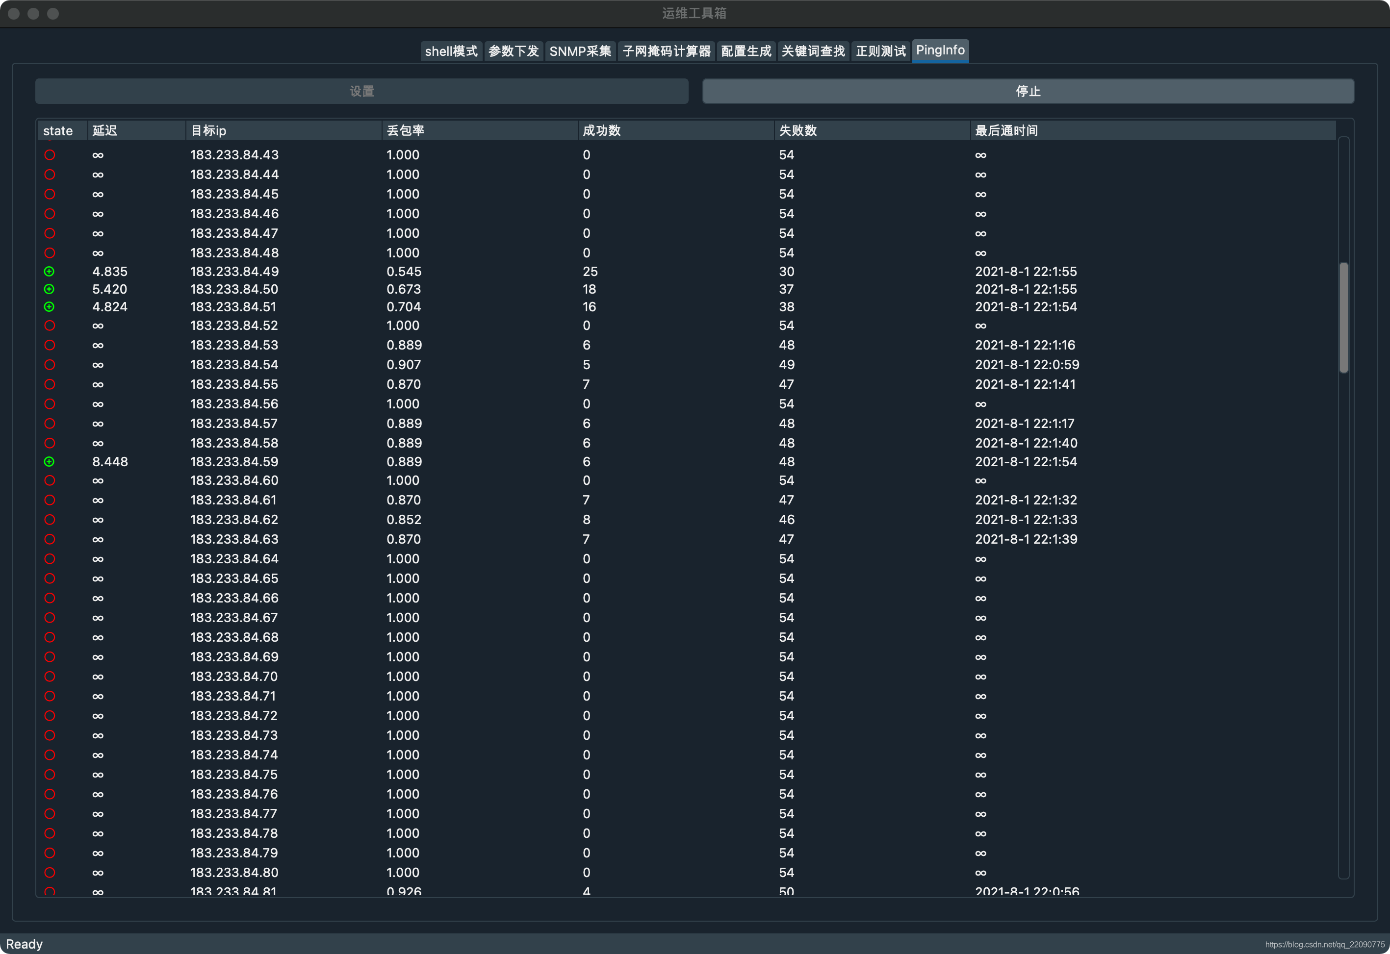Click the red state icon for 183.233.84.48
The width and height of the screenshot is (1390, 954).
click(50, 253)
